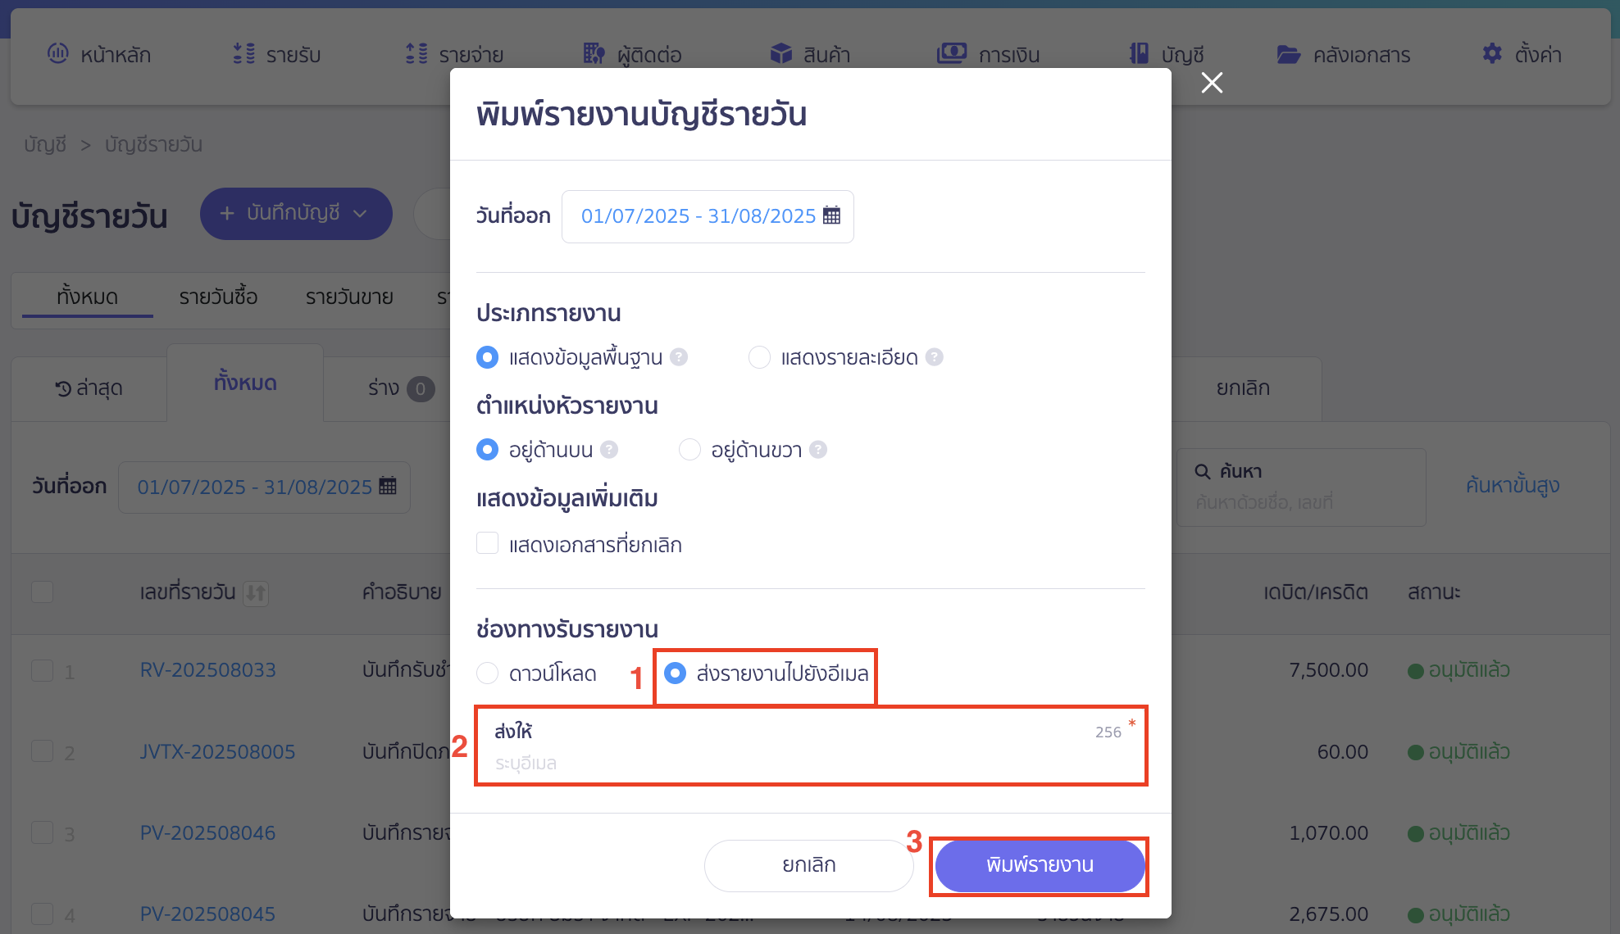Open the คลังเอกสาร menu
This screenshot has width=1620, height=934.
tap(1344, 55)
